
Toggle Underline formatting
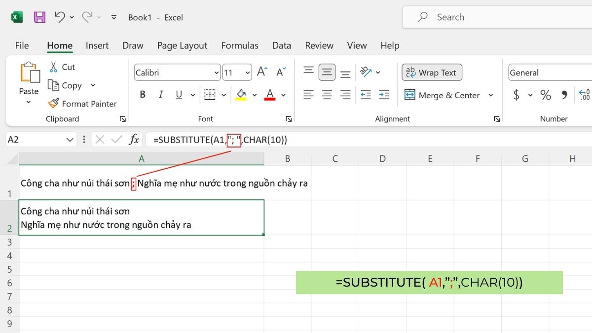click(x=179, y=95)
